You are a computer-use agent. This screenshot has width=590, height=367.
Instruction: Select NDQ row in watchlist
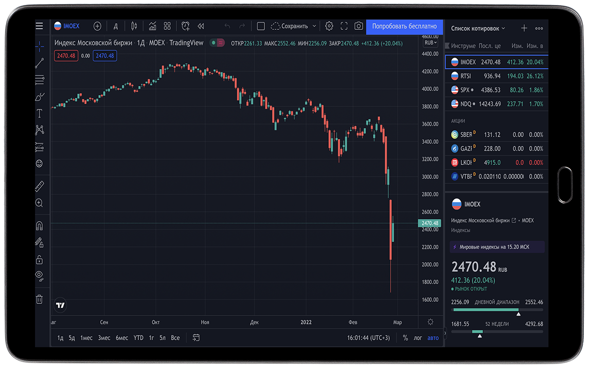(x=497, y=104)
